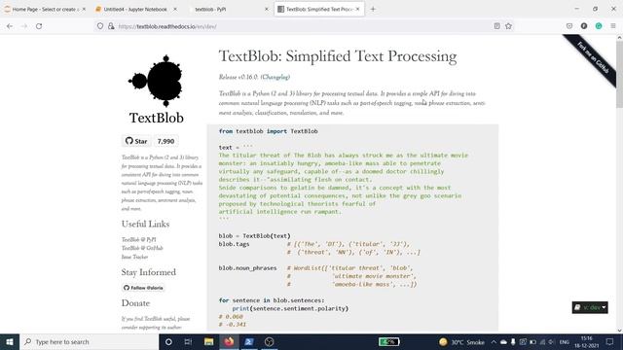Screen dimensions: 623x350
Task: Open the Pocket save icon in the toolbar
Action: 569,26
